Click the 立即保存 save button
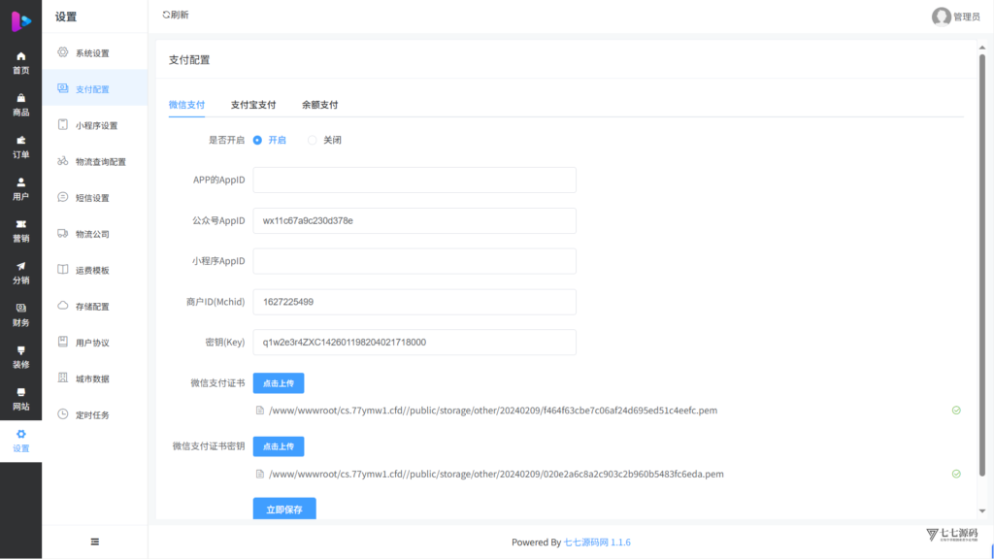Viewport: 994px width, 559px height. point(284,509)
